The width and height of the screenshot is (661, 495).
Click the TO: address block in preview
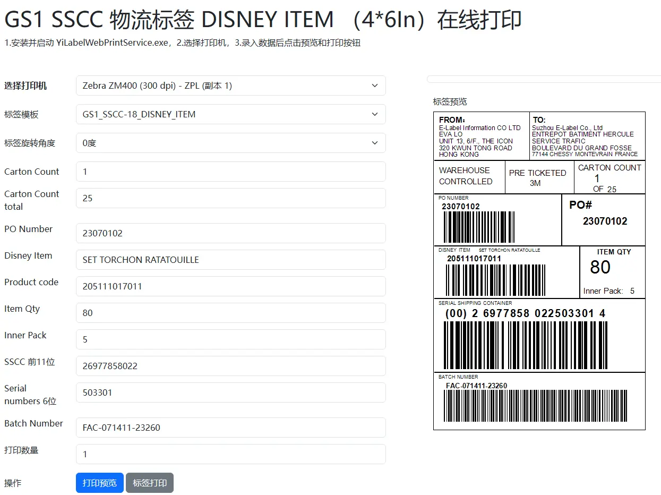coord(585,137)
